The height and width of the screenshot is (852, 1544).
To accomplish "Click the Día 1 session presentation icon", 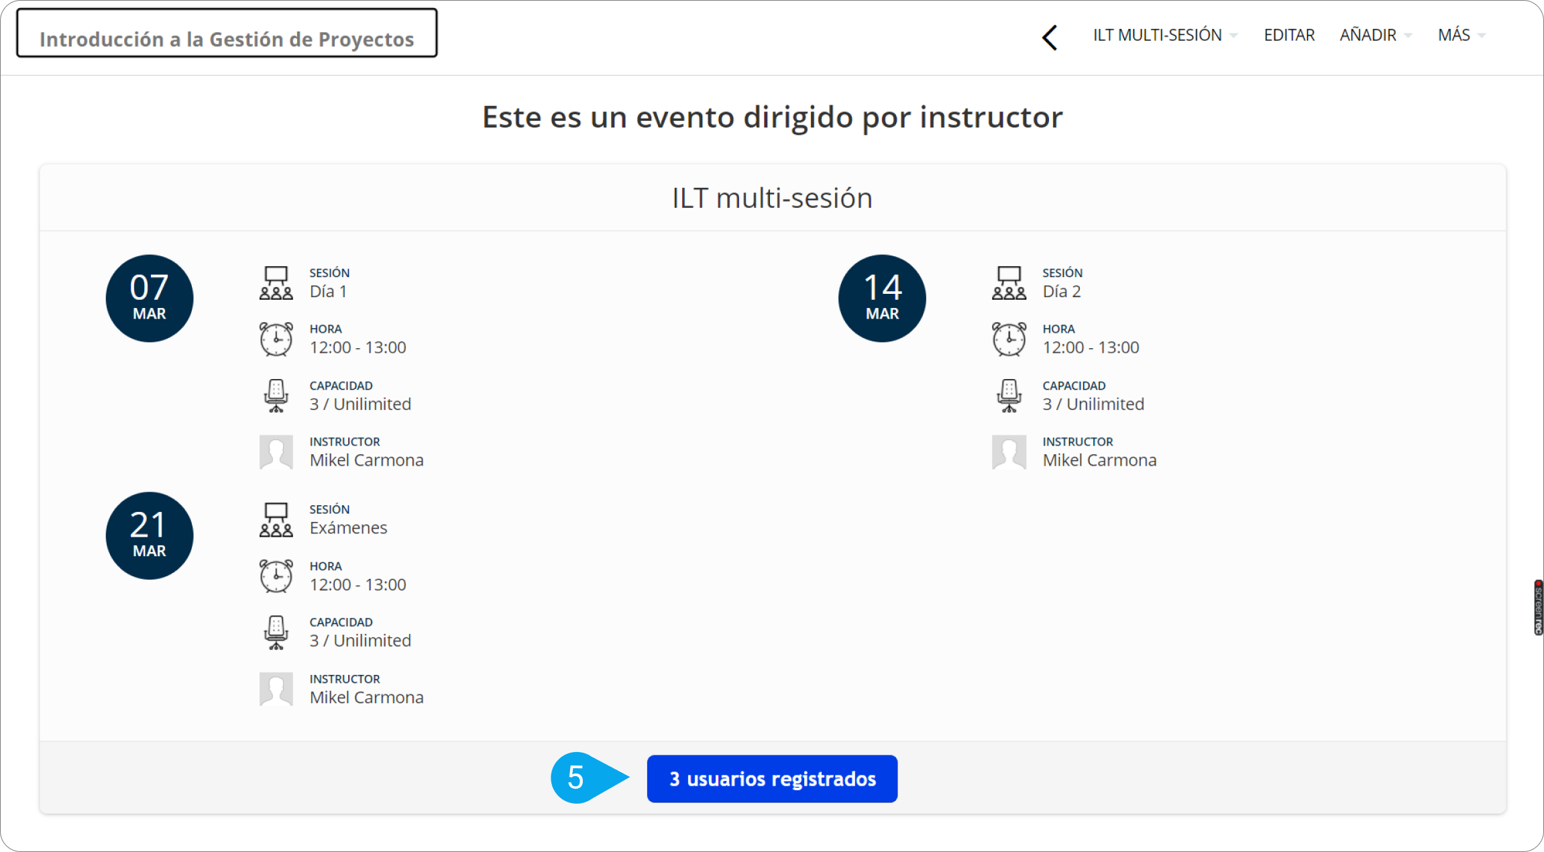I will point(276,282).
